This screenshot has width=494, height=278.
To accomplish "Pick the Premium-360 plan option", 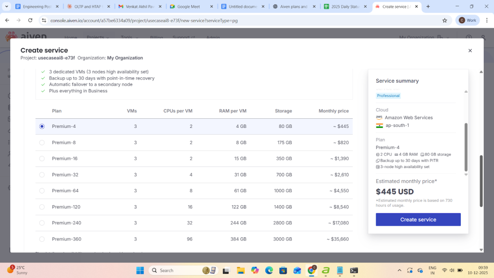I will tap(42, 239).
